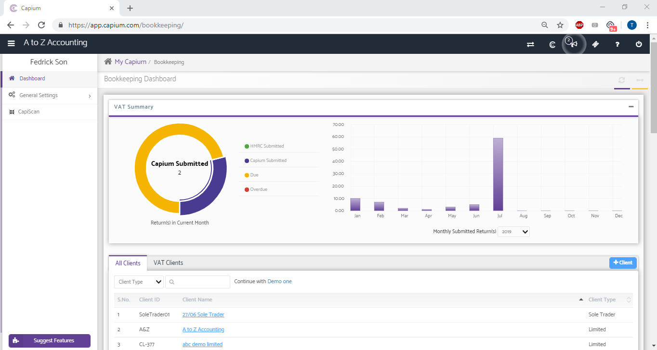Open the announcements megaphone icon

[x=574, y=44]
